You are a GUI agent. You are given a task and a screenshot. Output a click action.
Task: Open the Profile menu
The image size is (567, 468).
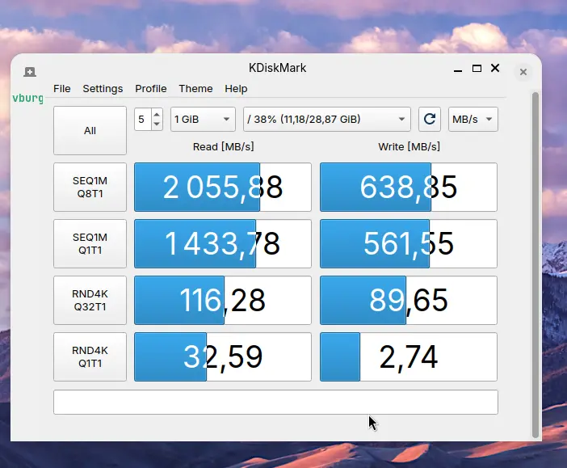coord(151,89)
